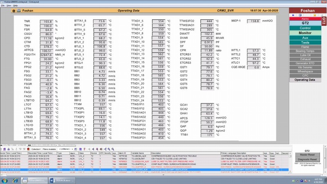
Task: Go to the Bearing Temps screen
Action: click(x=305, y=51)
